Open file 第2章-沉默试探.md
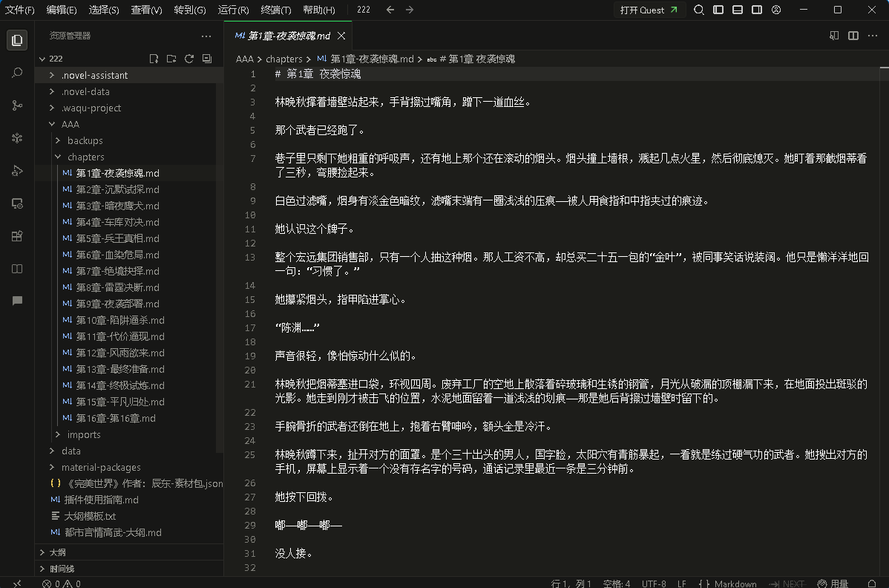This screenshot has height=588, width=889. tap(117, 189)
